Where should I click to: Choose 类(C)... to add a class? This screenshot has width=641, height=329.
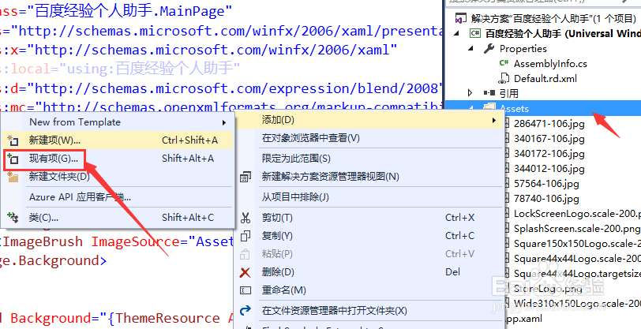click(x=118, y=218)
